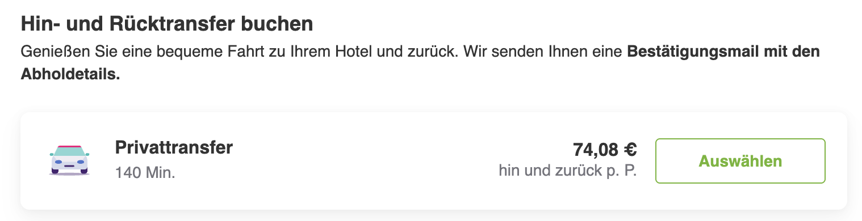Click the car icon's right blue headlight

[x=81, y=162]
